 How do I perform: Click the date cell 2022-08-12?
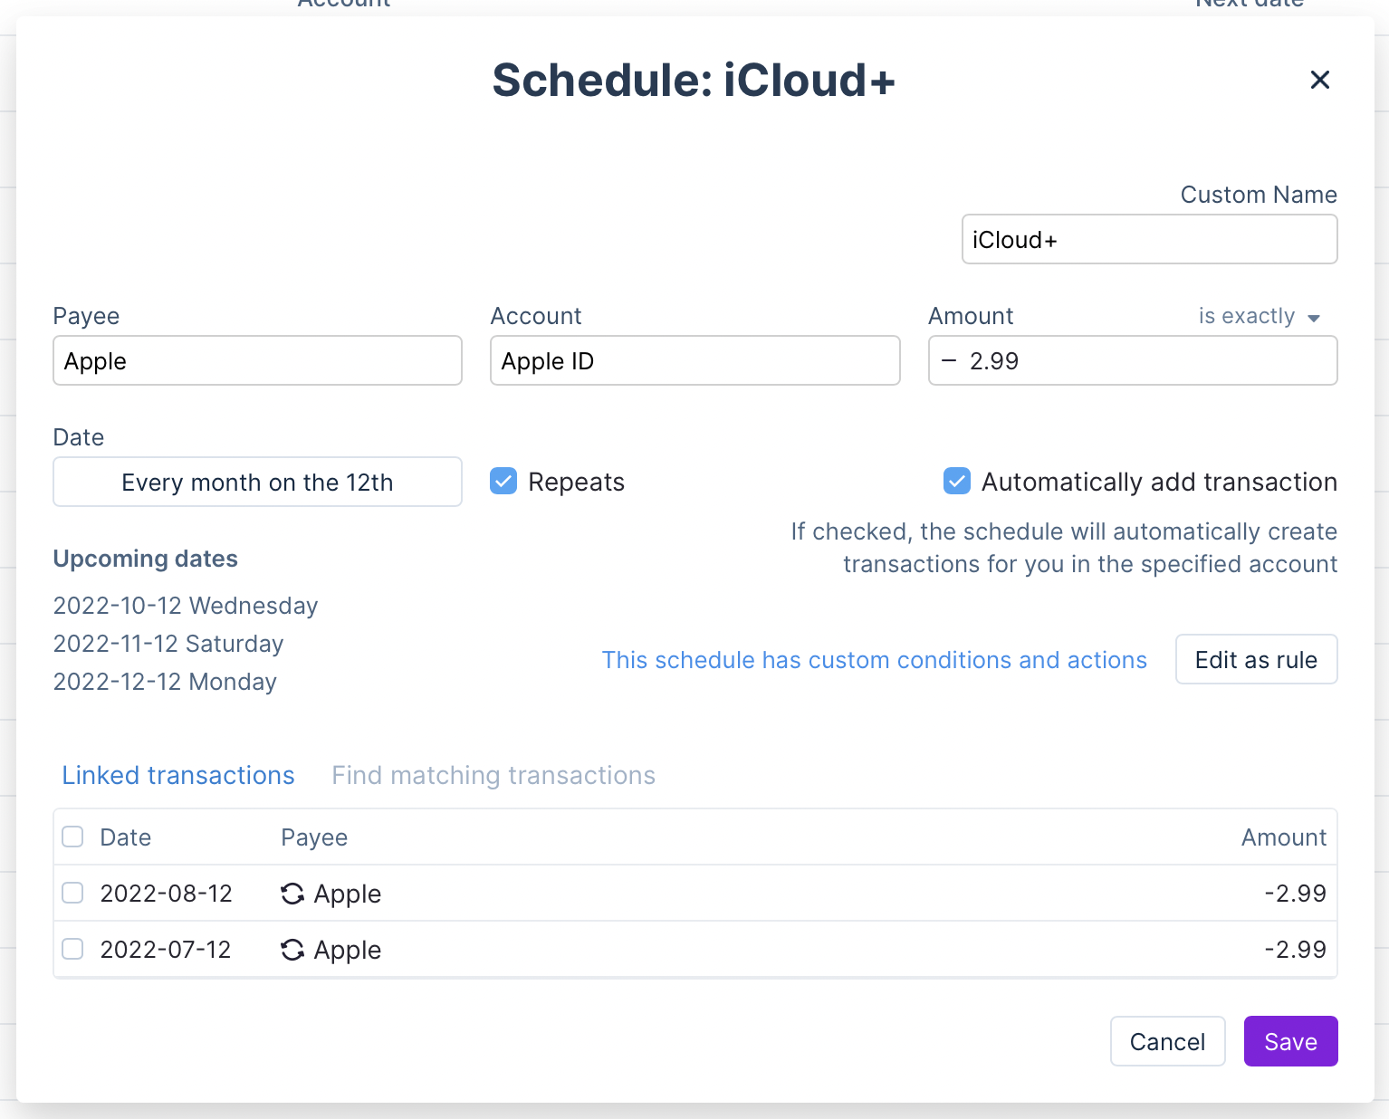point(166,893)
